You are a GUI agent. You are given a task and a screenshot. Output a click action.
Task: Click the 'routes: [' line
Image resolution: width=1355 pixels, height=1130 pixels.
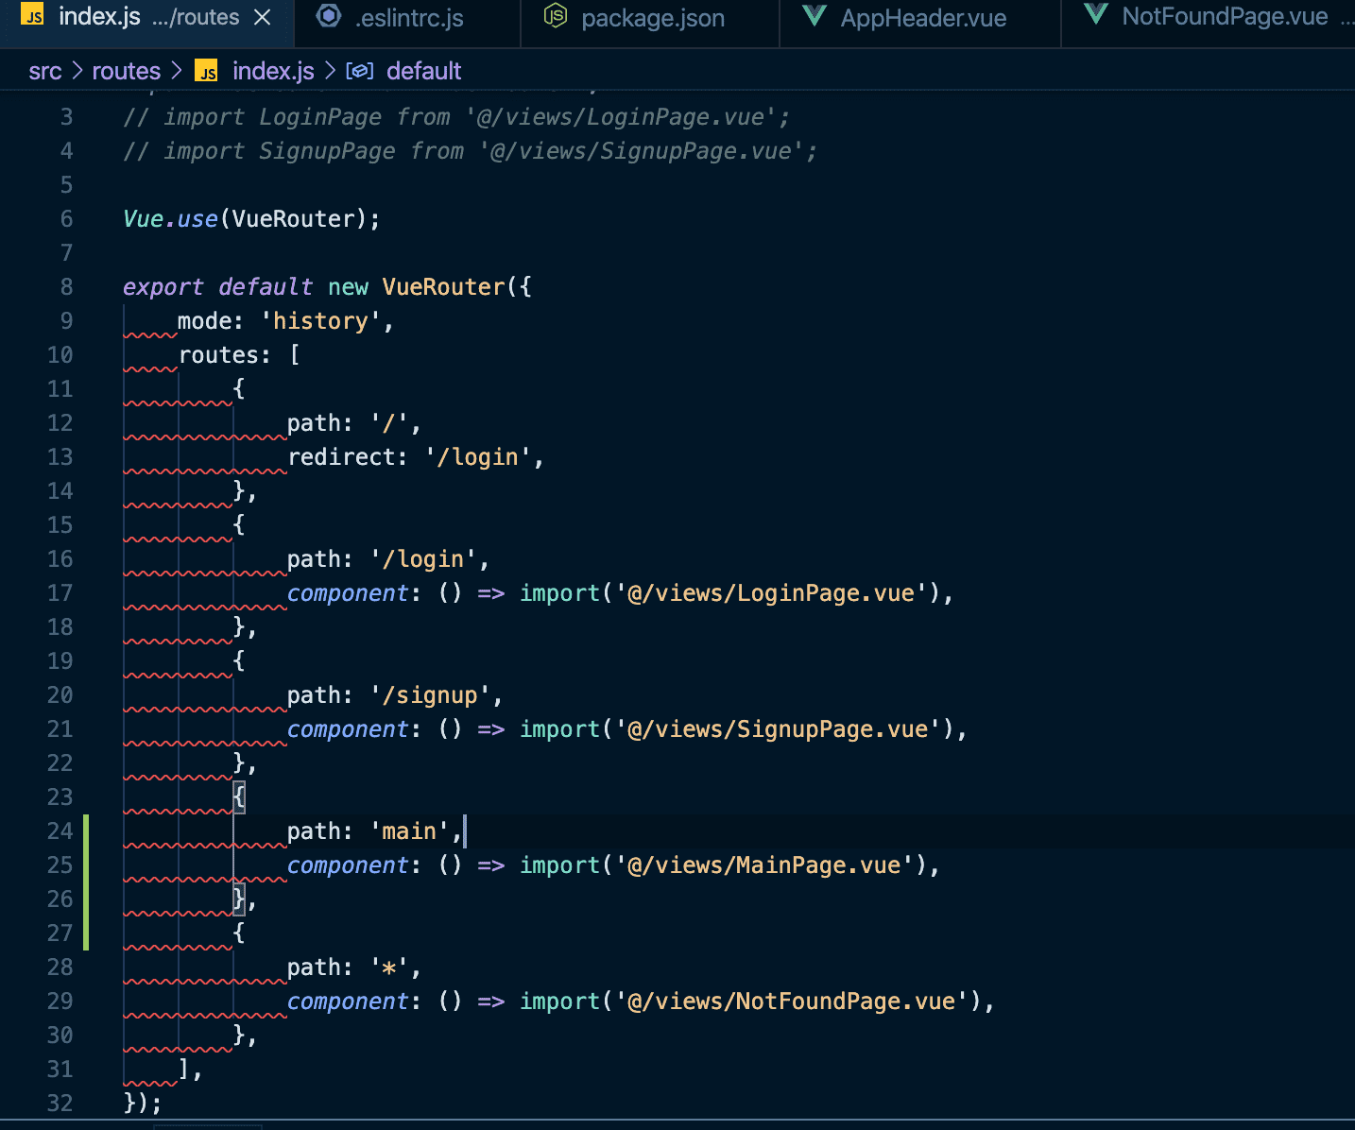(x=239, y=355)
